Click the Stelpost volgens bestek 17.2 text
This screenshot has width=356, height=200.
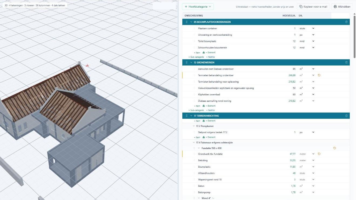[x=213, y=132]
